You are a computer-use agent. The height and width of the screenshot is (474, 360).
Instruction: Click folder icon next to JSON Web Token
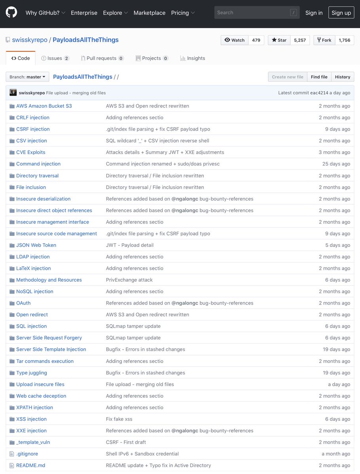coord(12,245)
